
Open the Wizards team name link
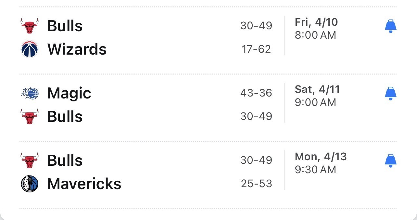(x=77, y=49)
